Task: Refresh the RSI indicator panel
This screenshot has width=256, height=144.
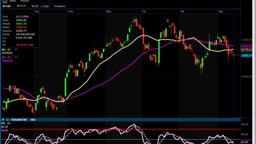Action: click(8, 120)
